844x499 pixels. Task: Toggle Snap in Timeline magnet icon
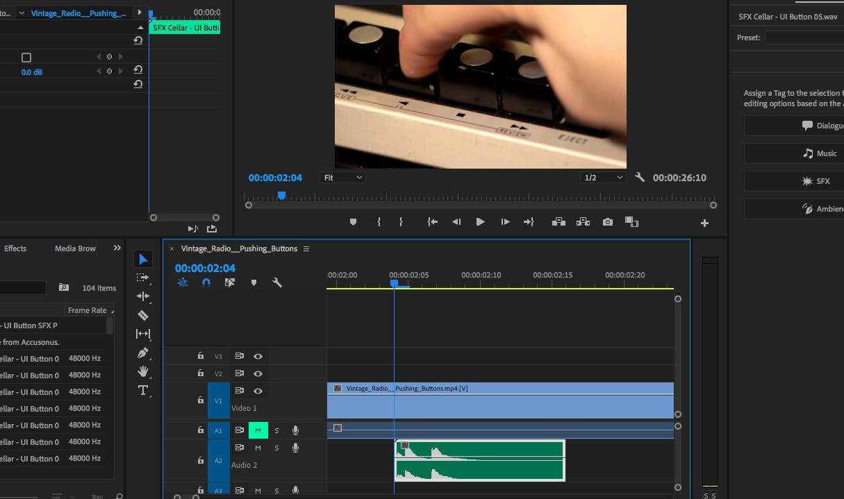(x=206, y=282)
